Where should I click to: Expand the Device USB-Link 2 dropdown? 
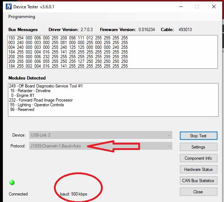168,135
